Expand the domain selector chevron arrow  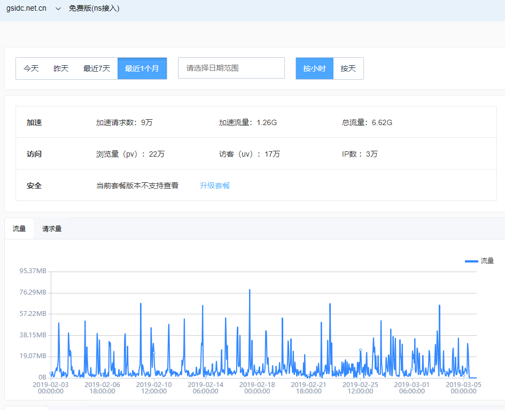click(x=58, y=9)
